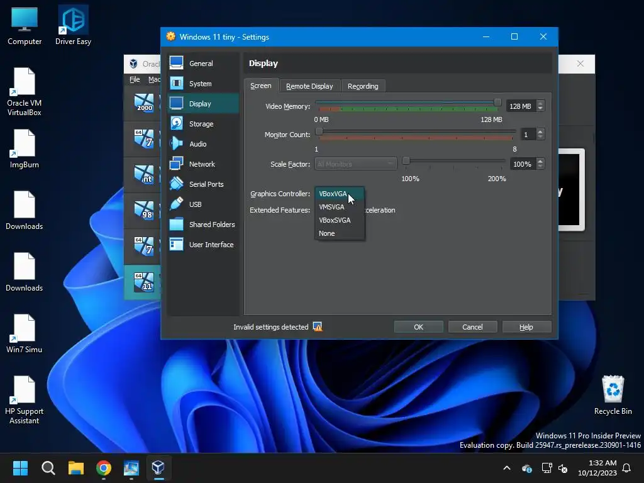The image size is (644, 483).
Task: Click the Video Memory 128 MB field
Action: [x=521, y=106]
